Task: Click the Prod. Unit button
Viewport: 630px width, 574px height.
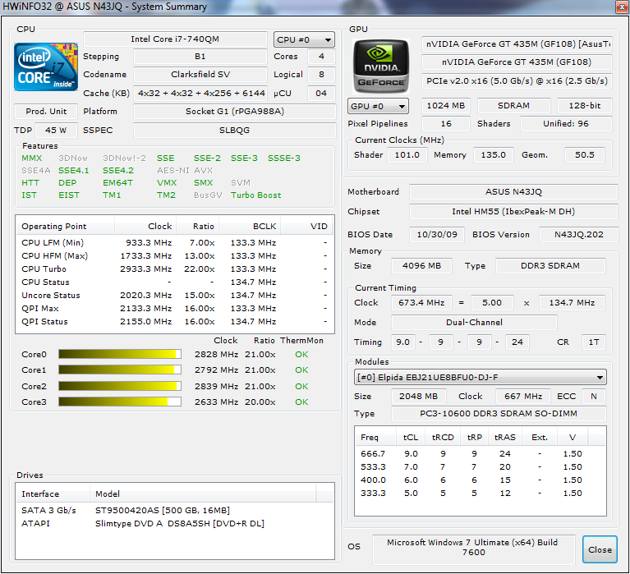Action: coord(46,111)
